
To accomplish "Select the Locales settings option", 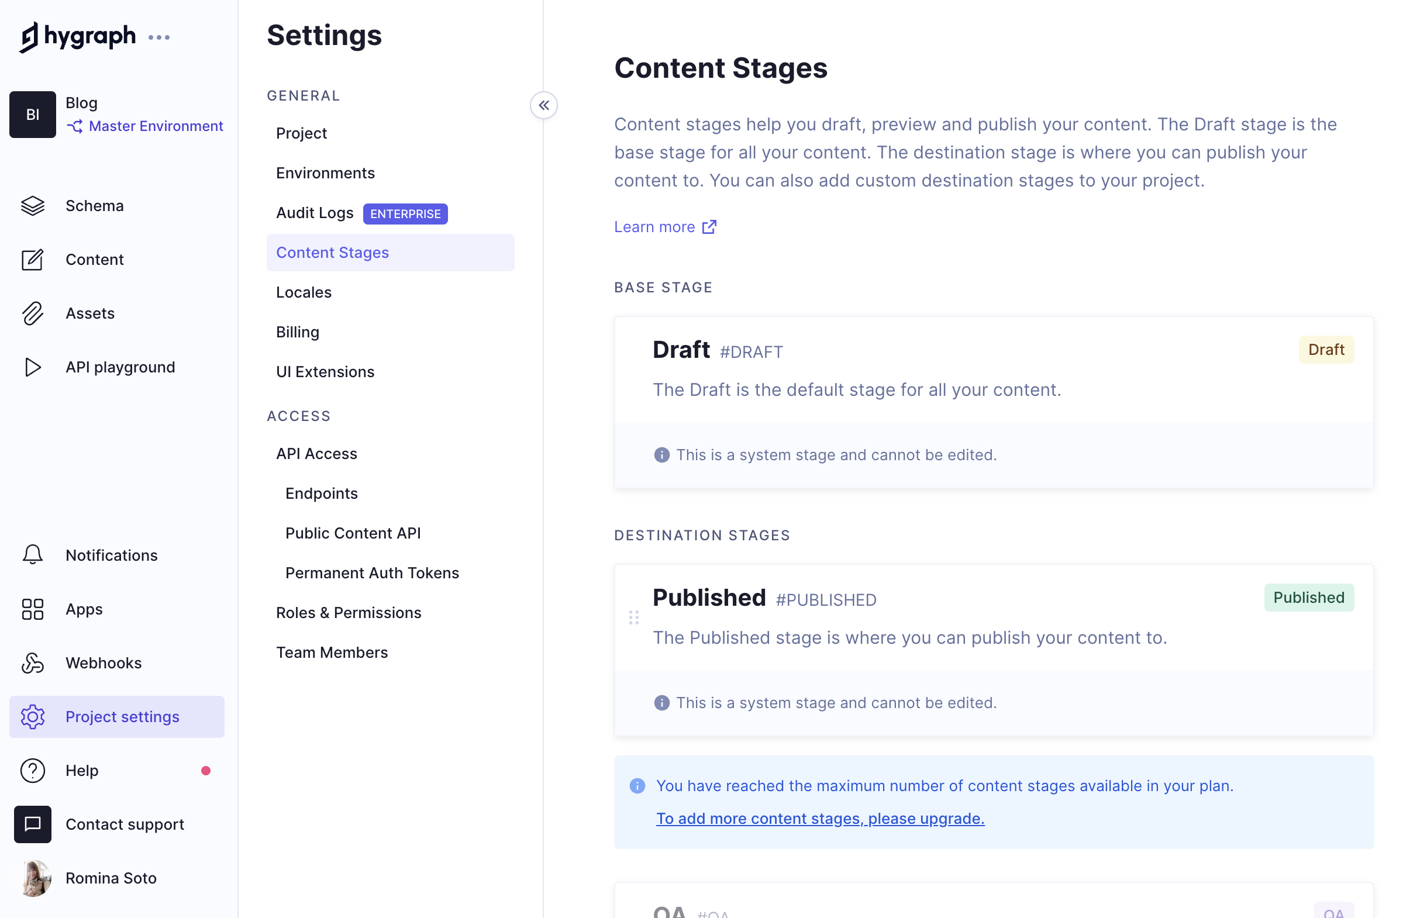I will click(304, 292).
